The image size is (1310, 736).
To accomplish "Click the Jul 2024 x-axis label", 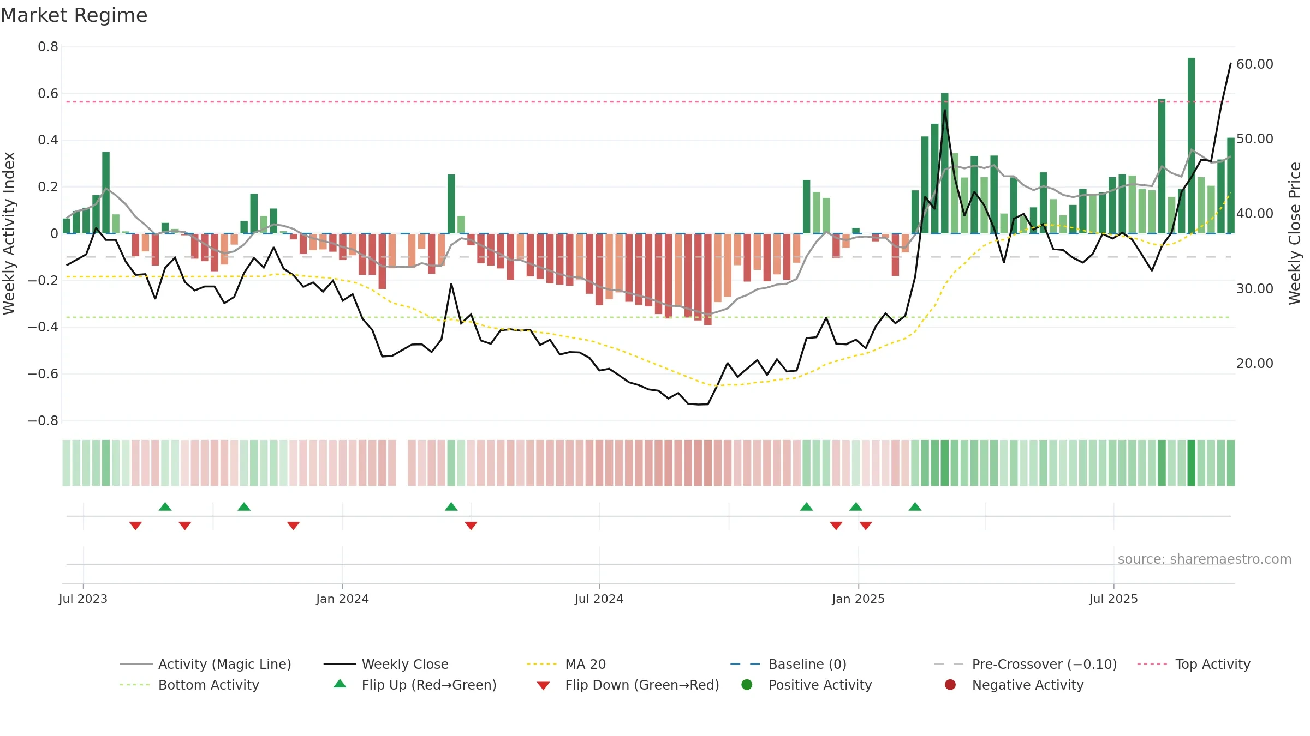I will coord(599,599).
